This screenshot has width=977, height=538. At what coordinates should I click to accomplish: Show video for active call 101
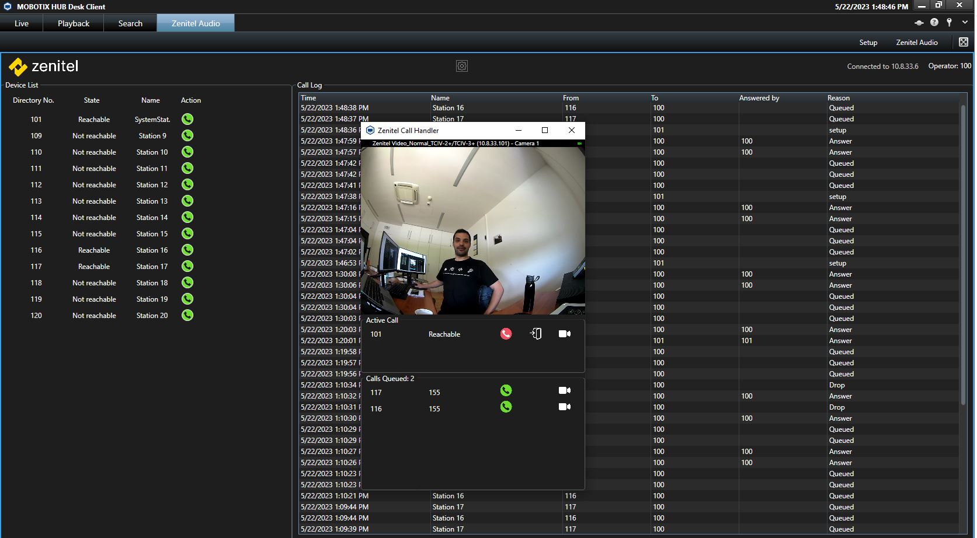(564, 334)
